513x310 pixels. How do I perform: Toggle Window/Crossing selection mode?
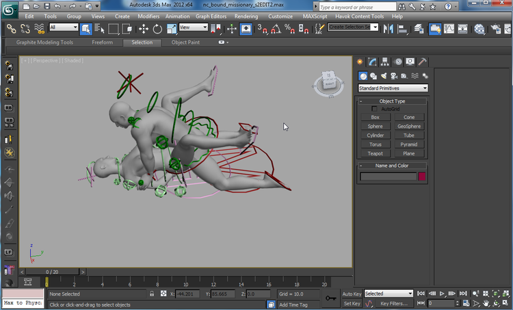tap(127, 29)
